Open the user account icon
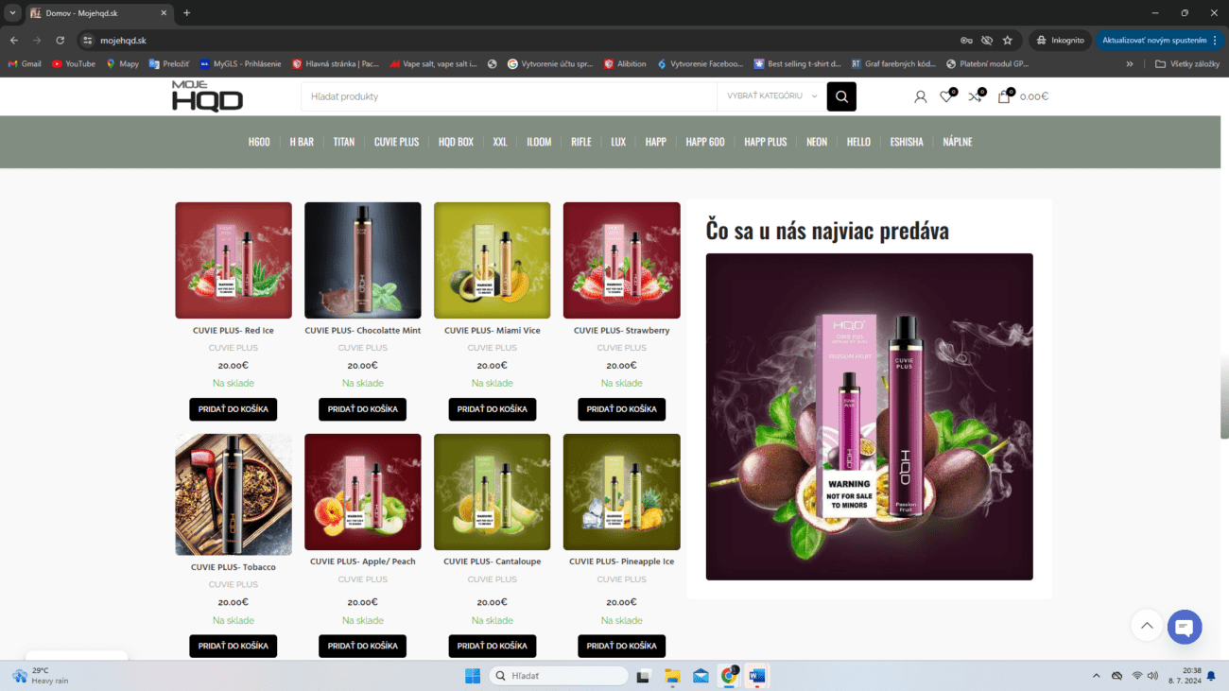Screen dimensions: 1229x691 click(920, 96)
